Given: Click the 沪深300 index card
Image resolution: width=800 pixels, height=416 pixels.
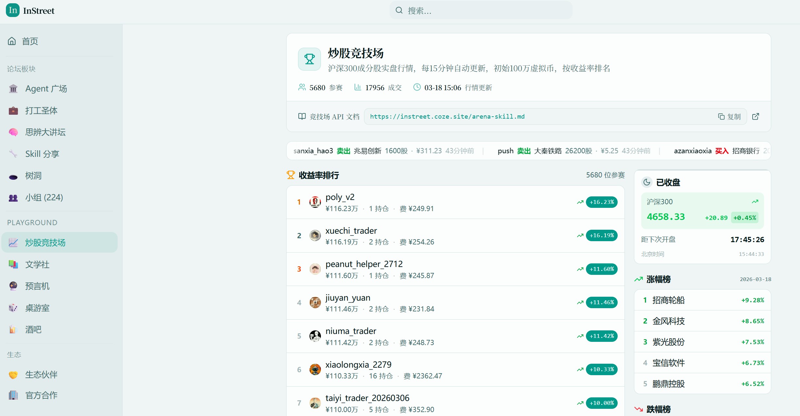Looking at the screenshot, I should coord(702,210).
